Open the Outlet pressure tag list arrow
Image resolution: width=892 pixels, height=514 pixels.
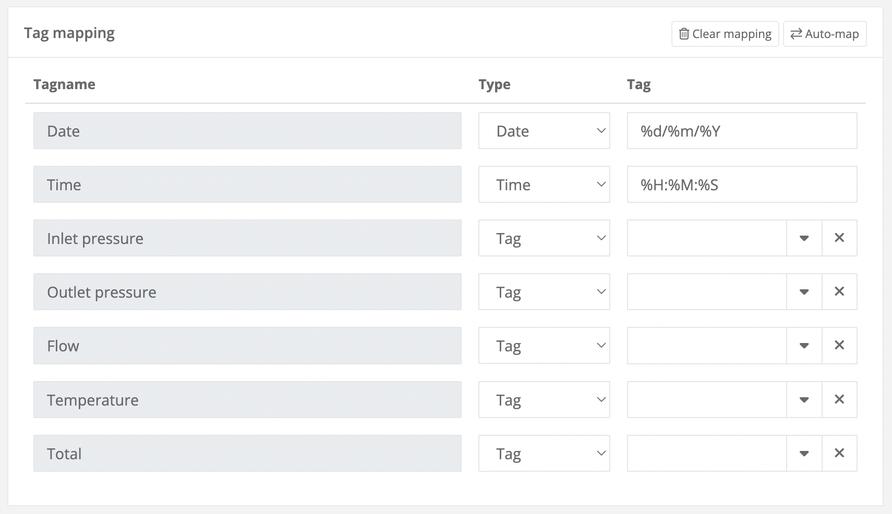804,291
